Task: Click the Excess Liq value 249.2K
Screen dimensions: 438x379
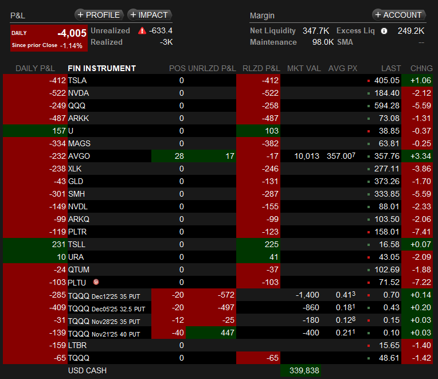Action: [411, 31]
